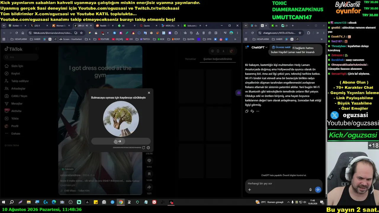Switch to the kick.com browser tab
379x213 pixels.
192,26
